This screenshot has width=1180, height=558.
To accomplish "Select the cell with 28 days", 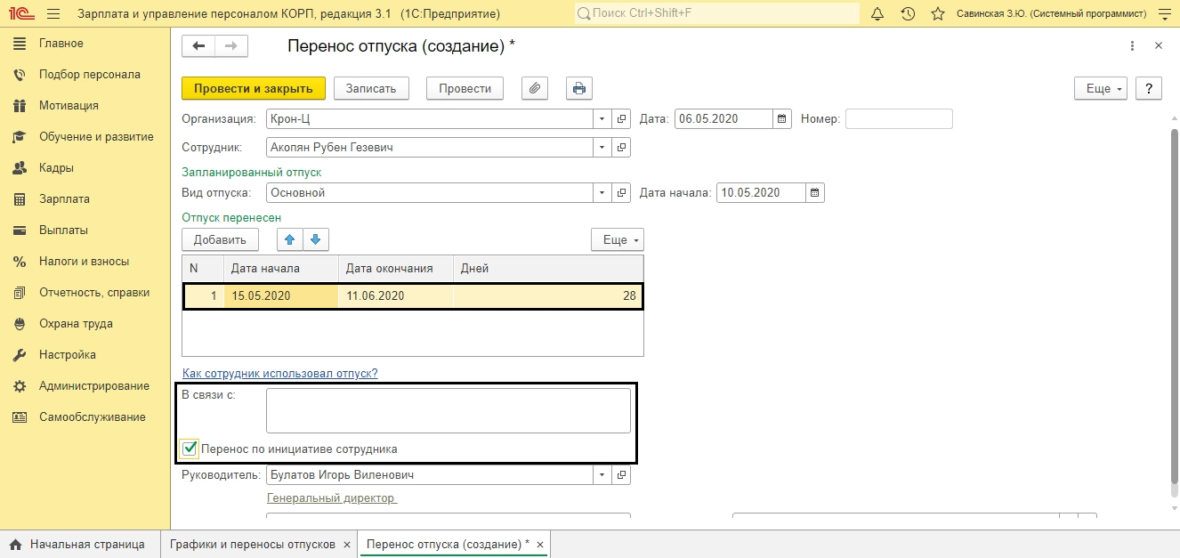I will point(547,296).
